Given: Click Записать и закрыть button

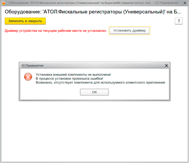Looking at the screenshot, I should click(x=25, y=21).
